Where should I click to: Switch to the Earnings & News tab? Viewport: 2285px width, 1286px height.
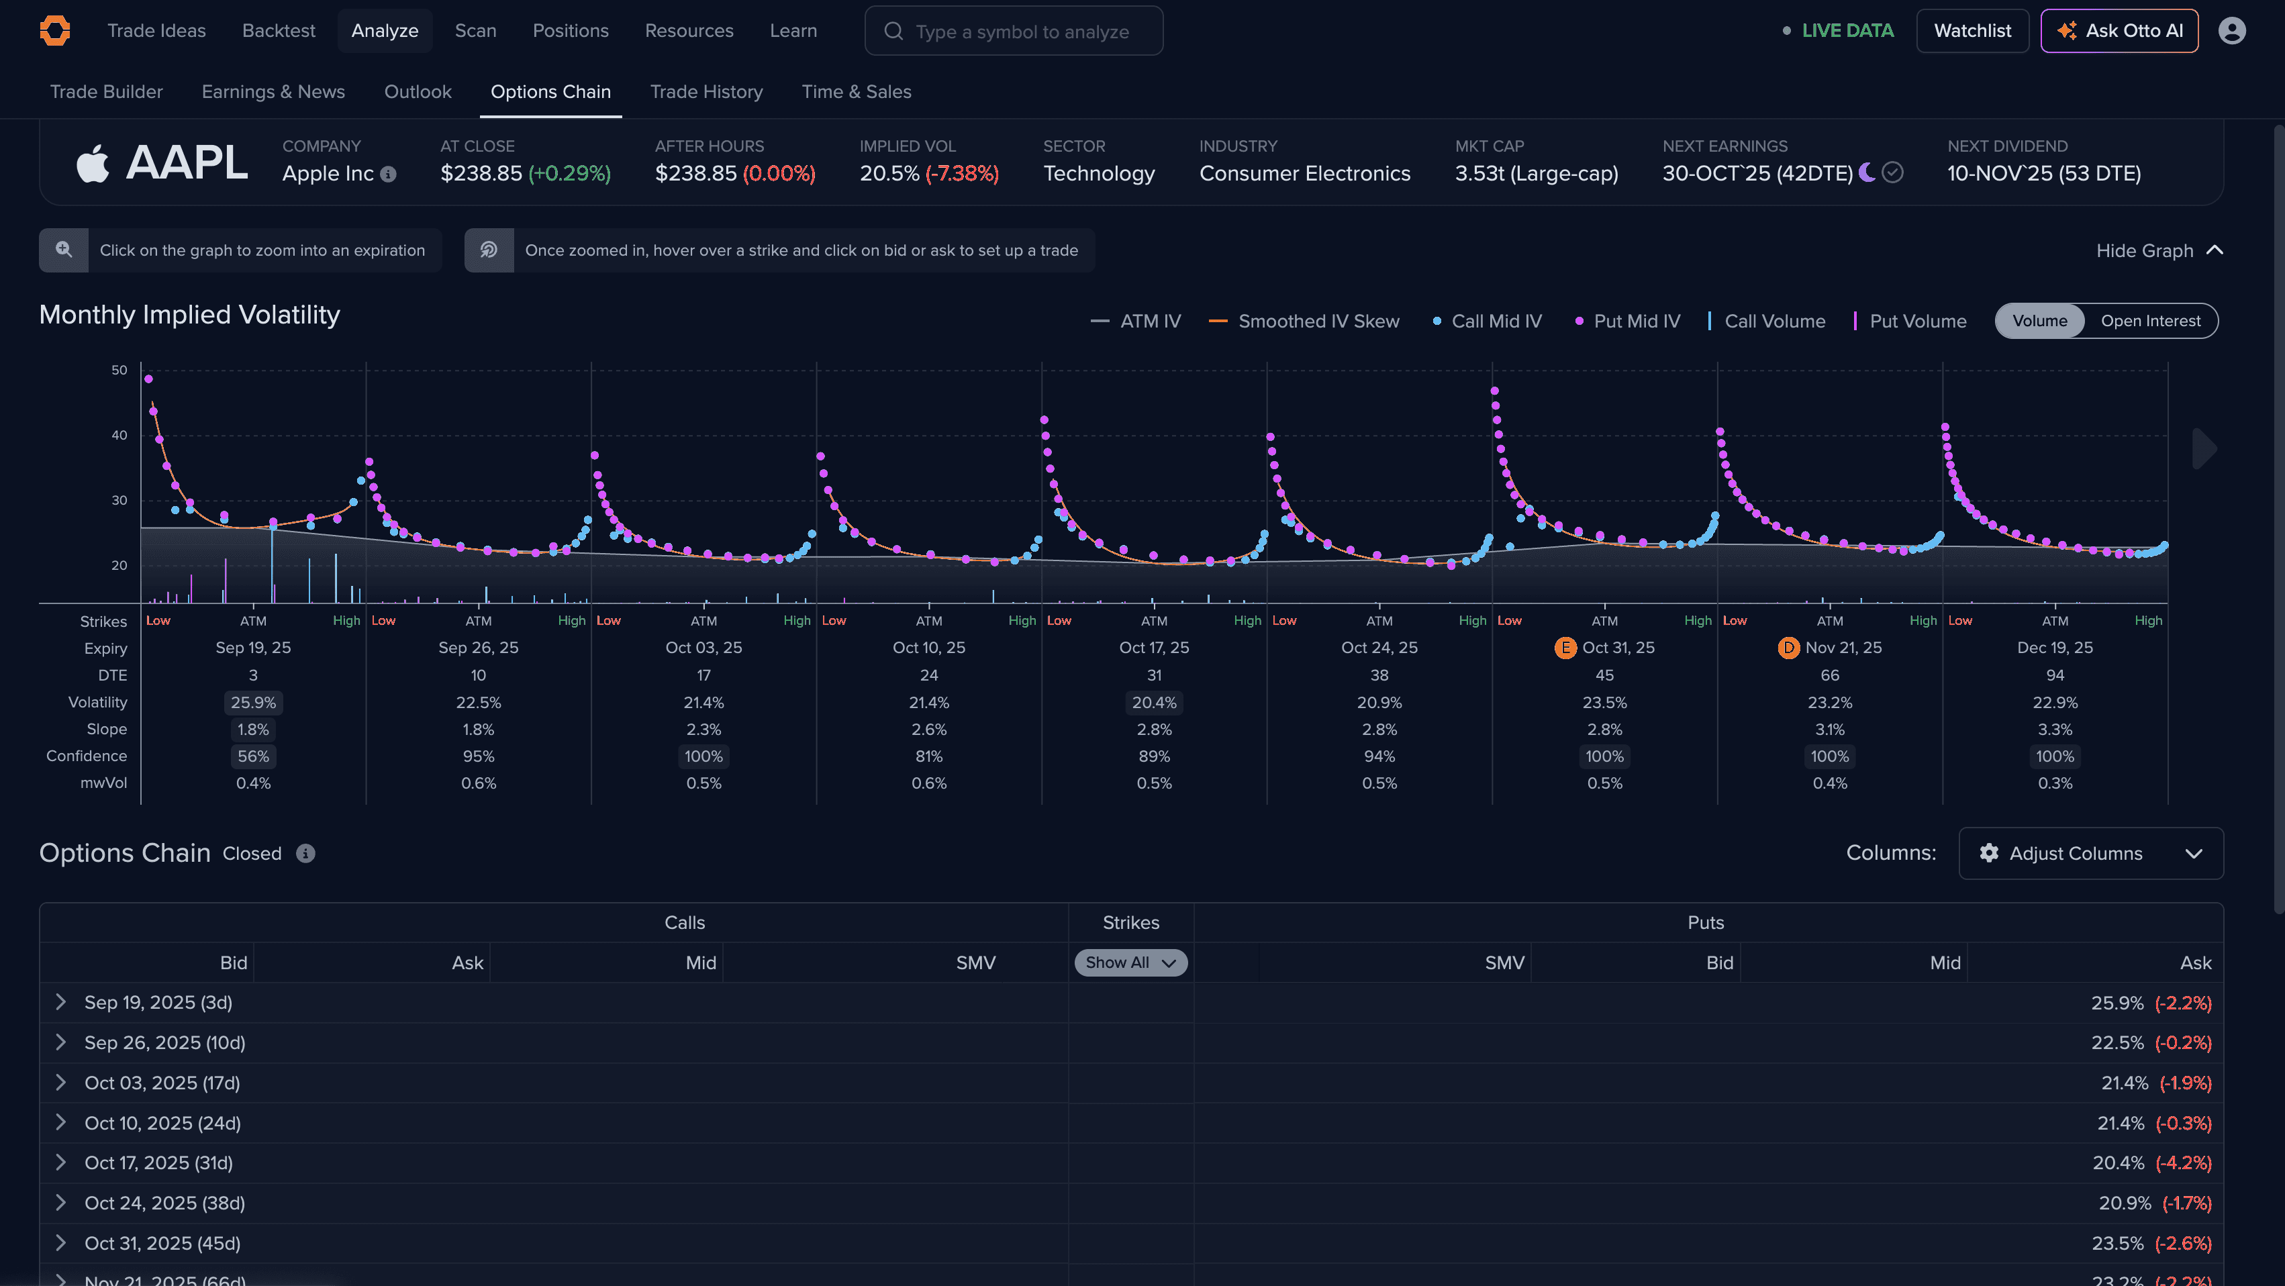pos(273,92)
